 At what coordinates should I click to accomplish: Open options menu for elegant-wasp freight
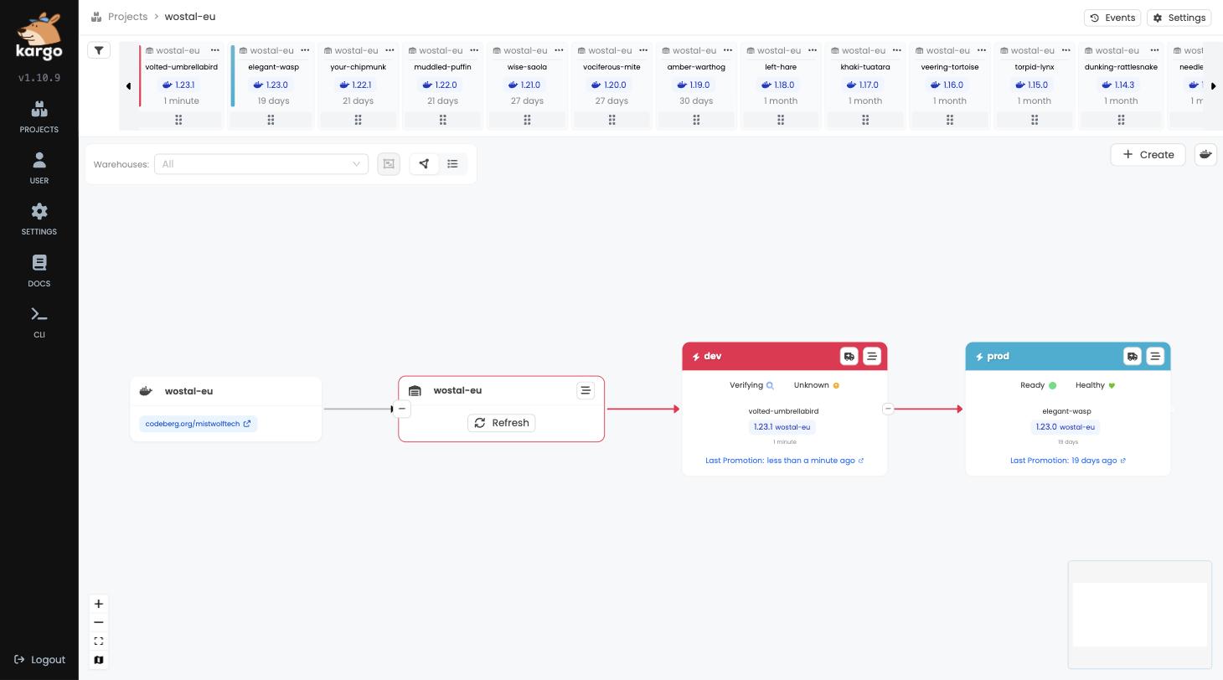coord(306,50)
